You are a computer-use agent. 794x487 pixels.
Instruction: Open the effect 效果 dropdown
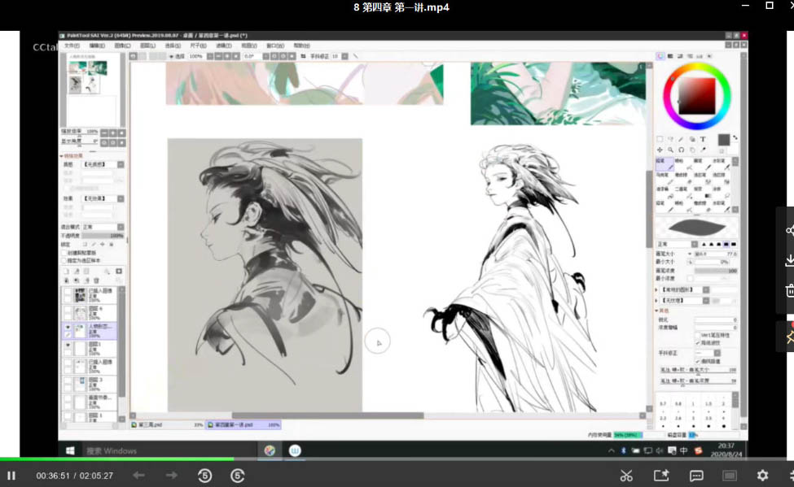[103, 198]
